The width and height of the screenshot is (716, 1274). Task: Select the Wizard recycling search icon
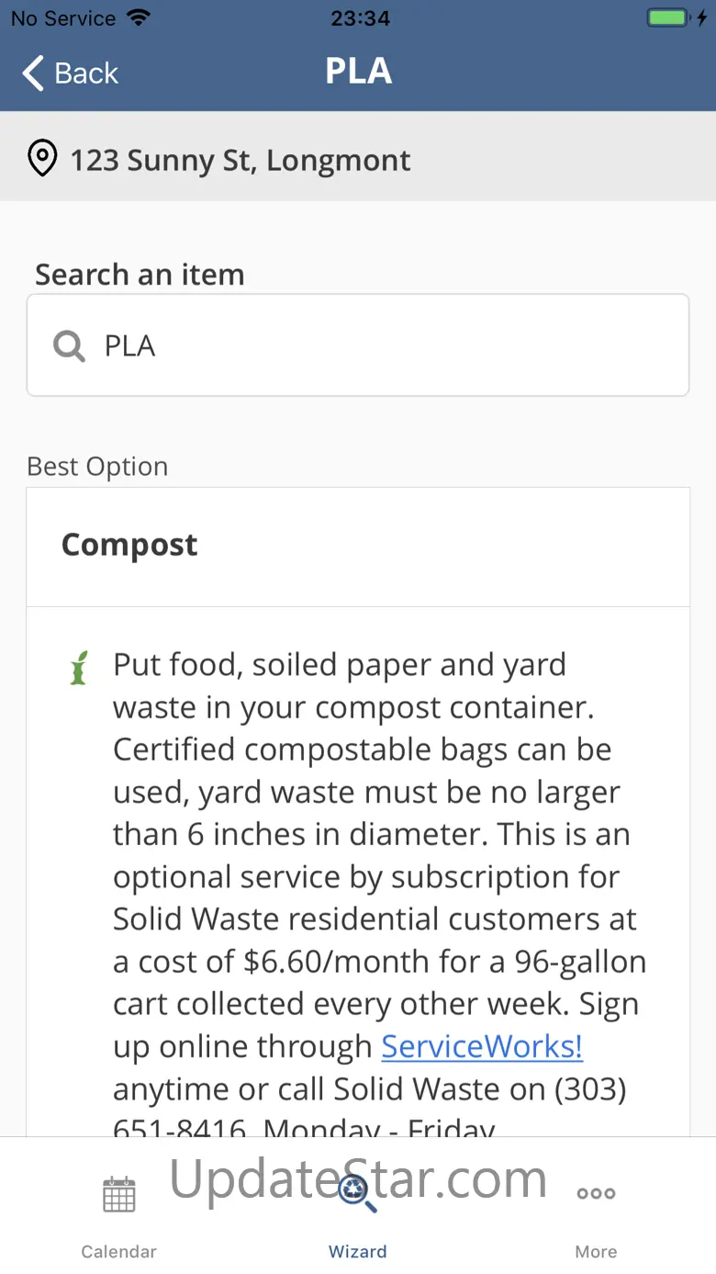pyautogui.click(x=357, y=1192)
